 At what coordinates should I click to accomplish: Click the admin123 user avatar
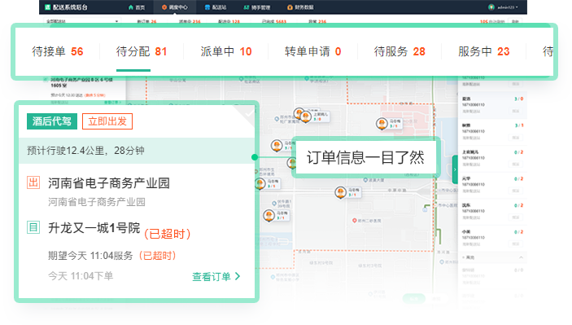[x=491, y=7]
